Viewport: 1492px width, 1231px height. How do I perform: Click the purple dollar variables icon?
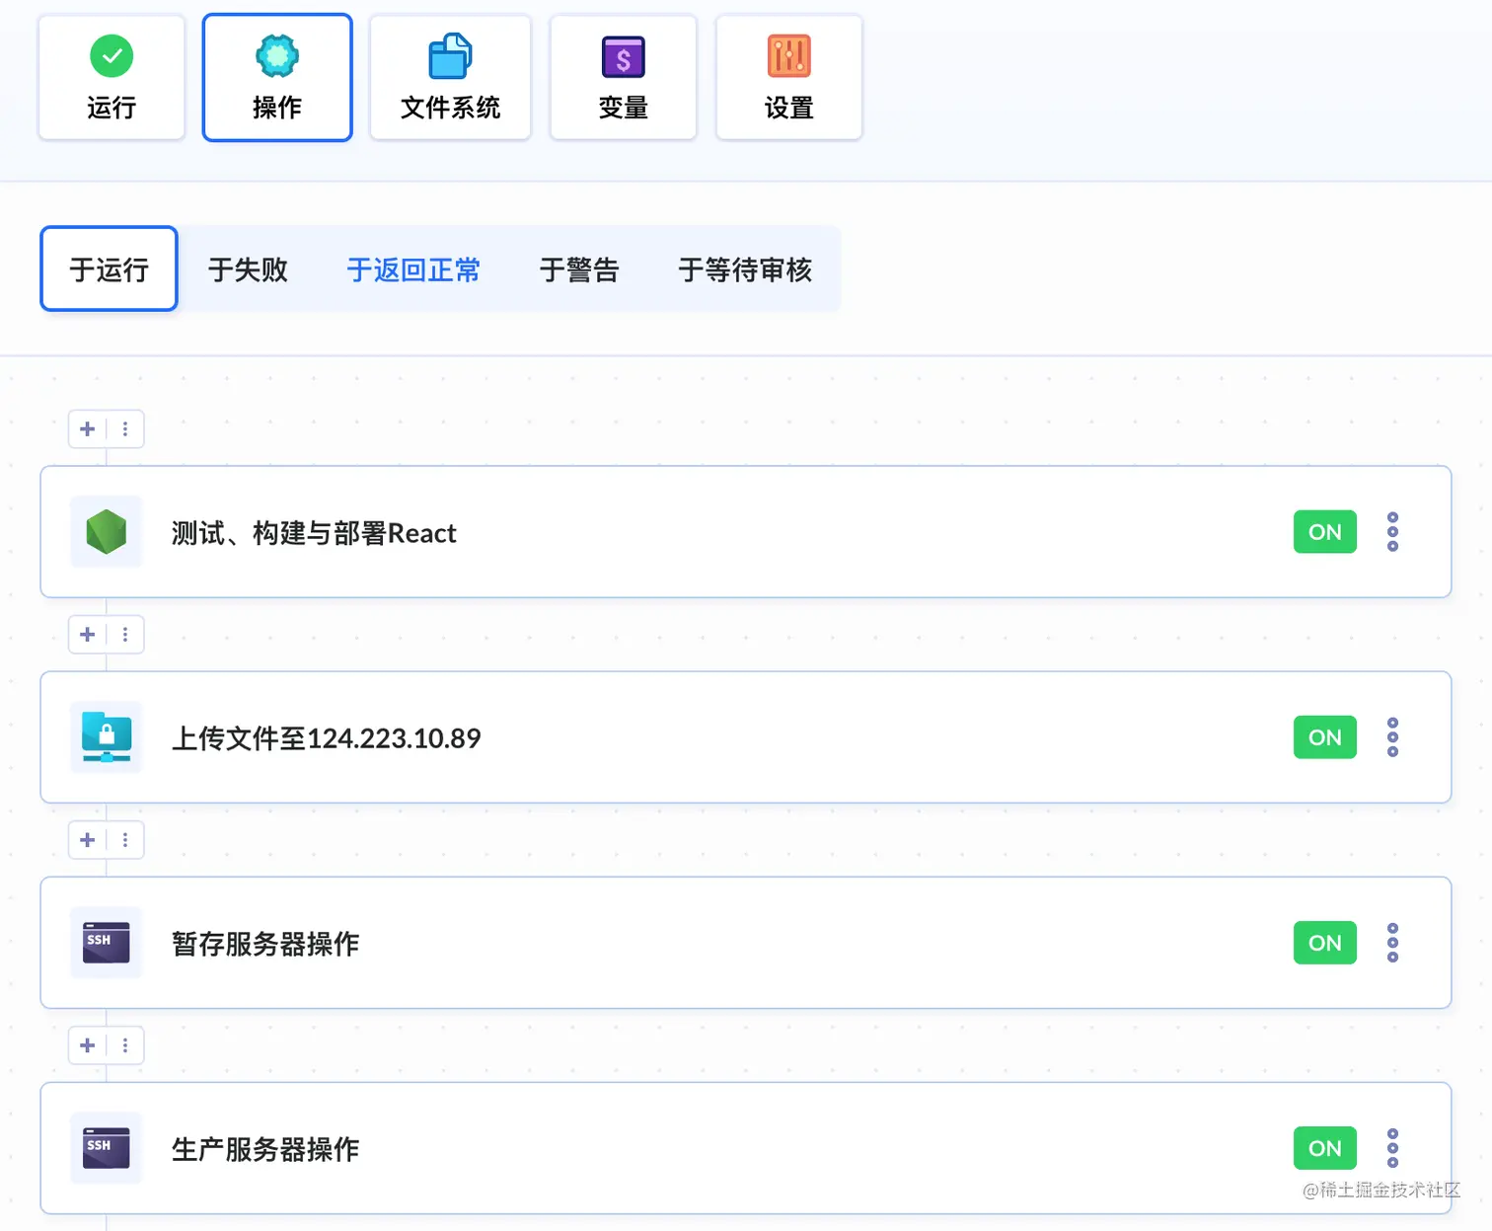tap(623, 56)
